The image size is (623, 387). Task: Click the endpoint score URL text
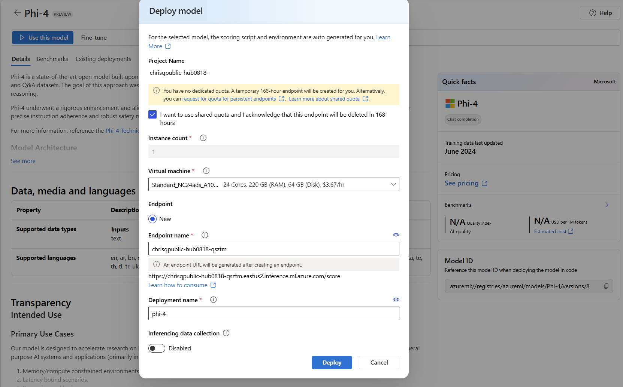point(244,276)
